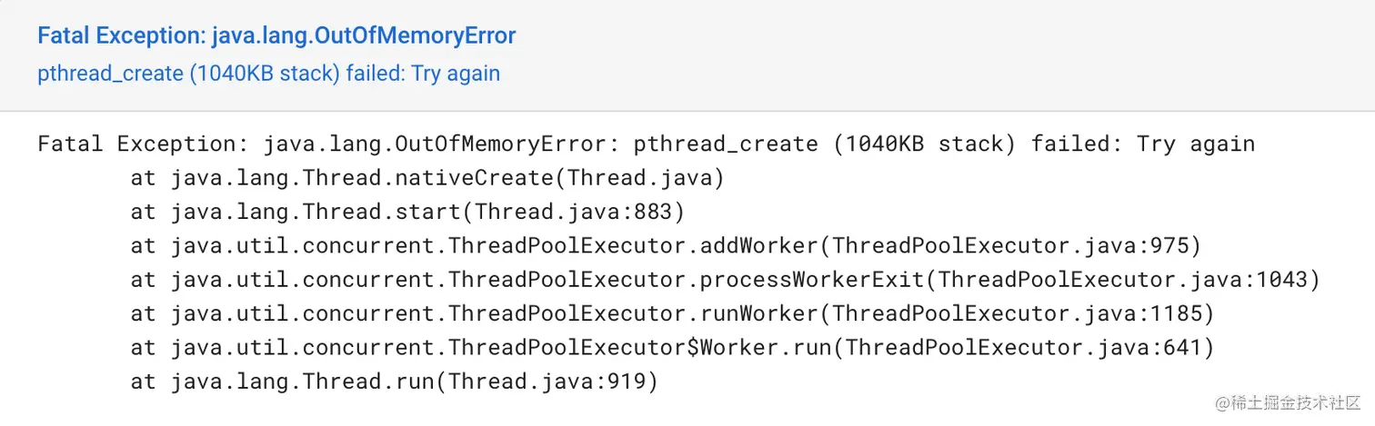Click the "(1040KB stack)" text in the trace

[924, 144]
